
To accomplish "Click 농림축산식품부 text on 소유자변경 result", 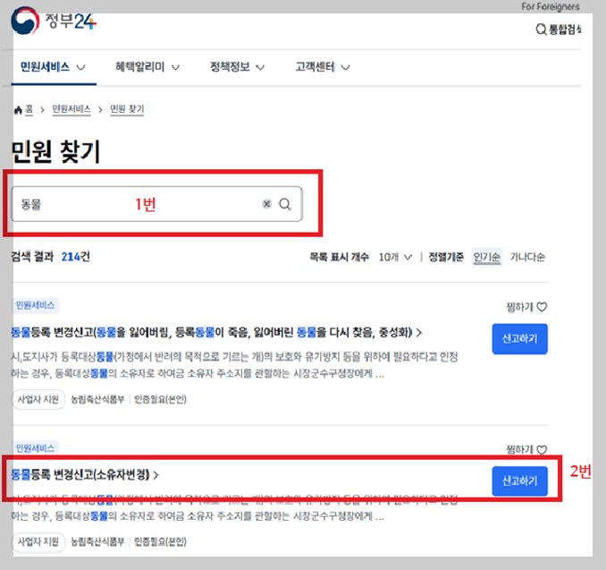I will point(97,541).
